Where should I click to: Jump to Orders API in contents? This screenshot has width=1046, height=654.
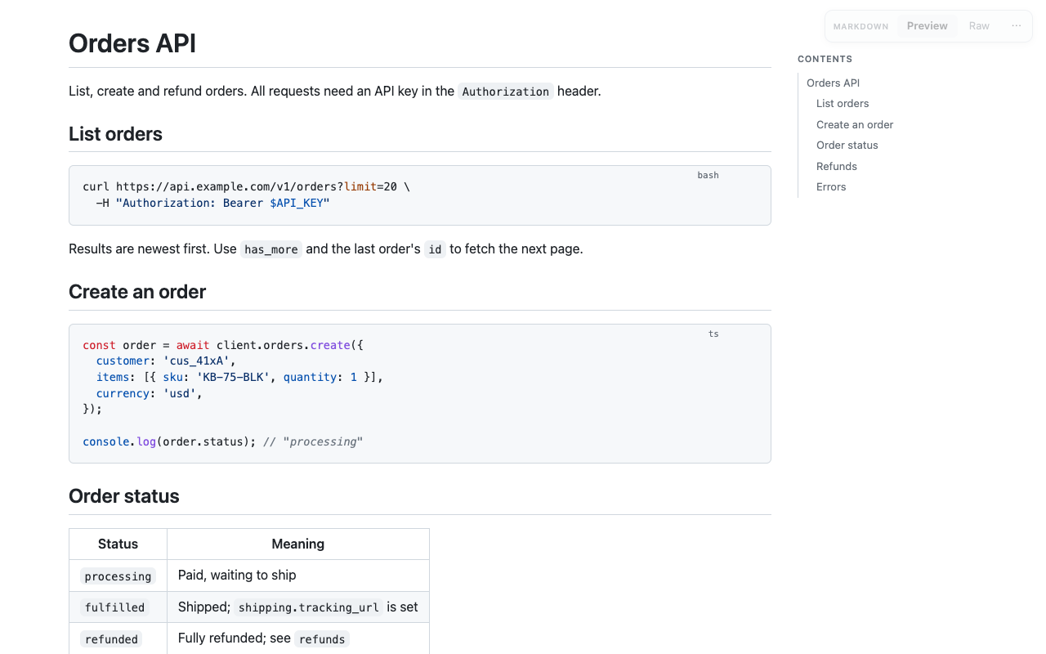pos(833,83)
